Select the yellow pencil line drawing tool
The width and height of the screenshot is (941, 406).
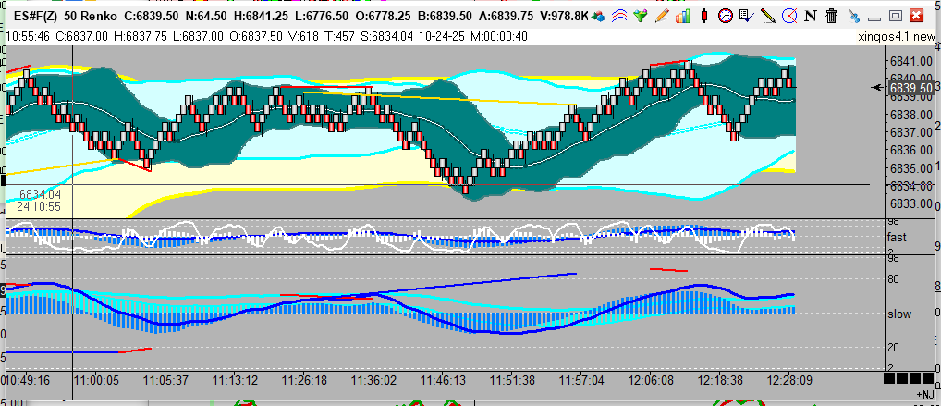(767, 16)
